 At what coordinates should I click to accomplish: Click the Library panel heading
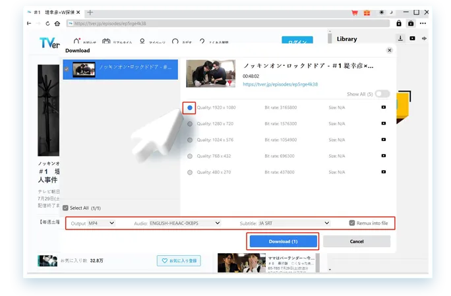tap(347, 39)
